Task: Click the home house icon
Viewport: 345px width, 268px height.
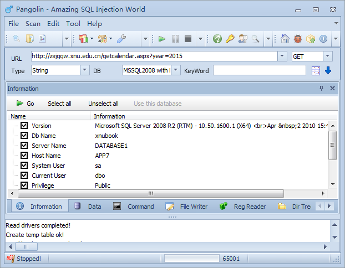Action: coord(285,39)
